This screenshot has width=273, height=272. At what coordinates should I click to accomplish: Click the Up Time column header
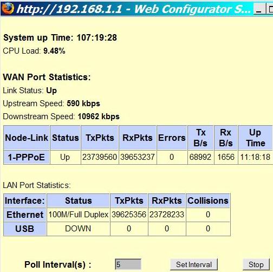click(x=255, y=138)
